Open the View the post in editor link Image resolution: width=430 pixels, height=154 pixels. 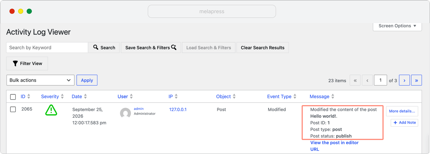point(334,143)
